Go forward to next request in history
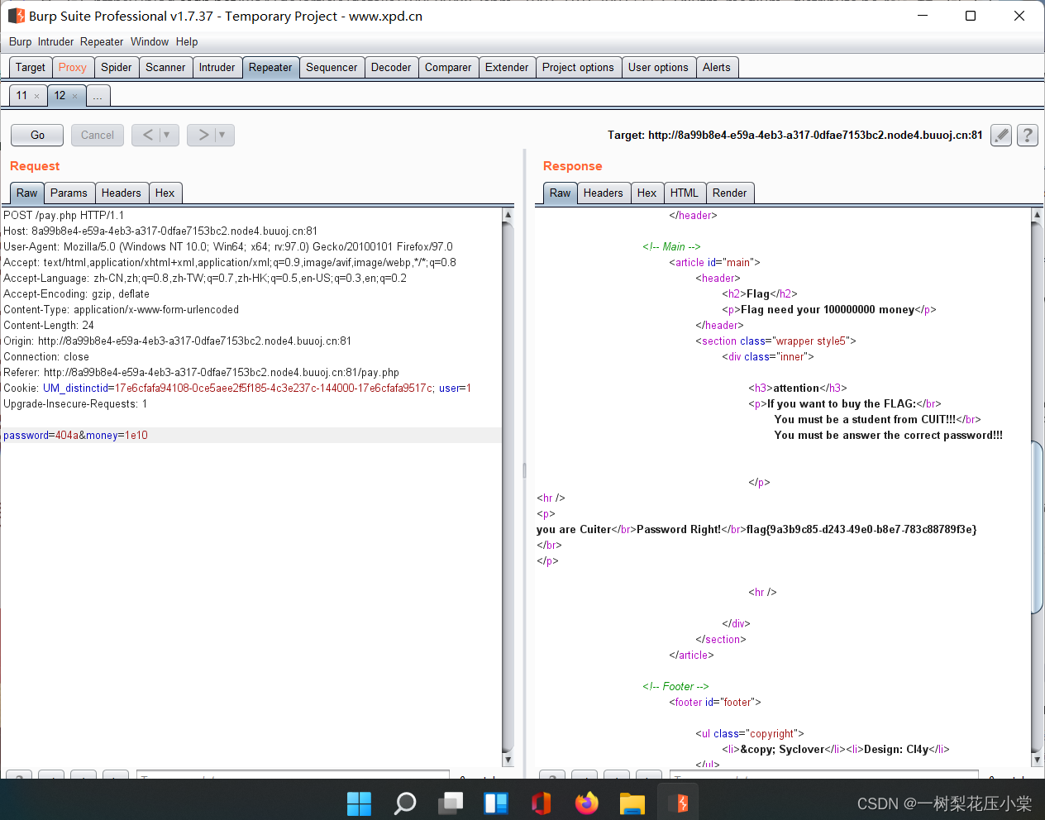Viewport: 1045px width, 820px height. click(x=203, y=135)
